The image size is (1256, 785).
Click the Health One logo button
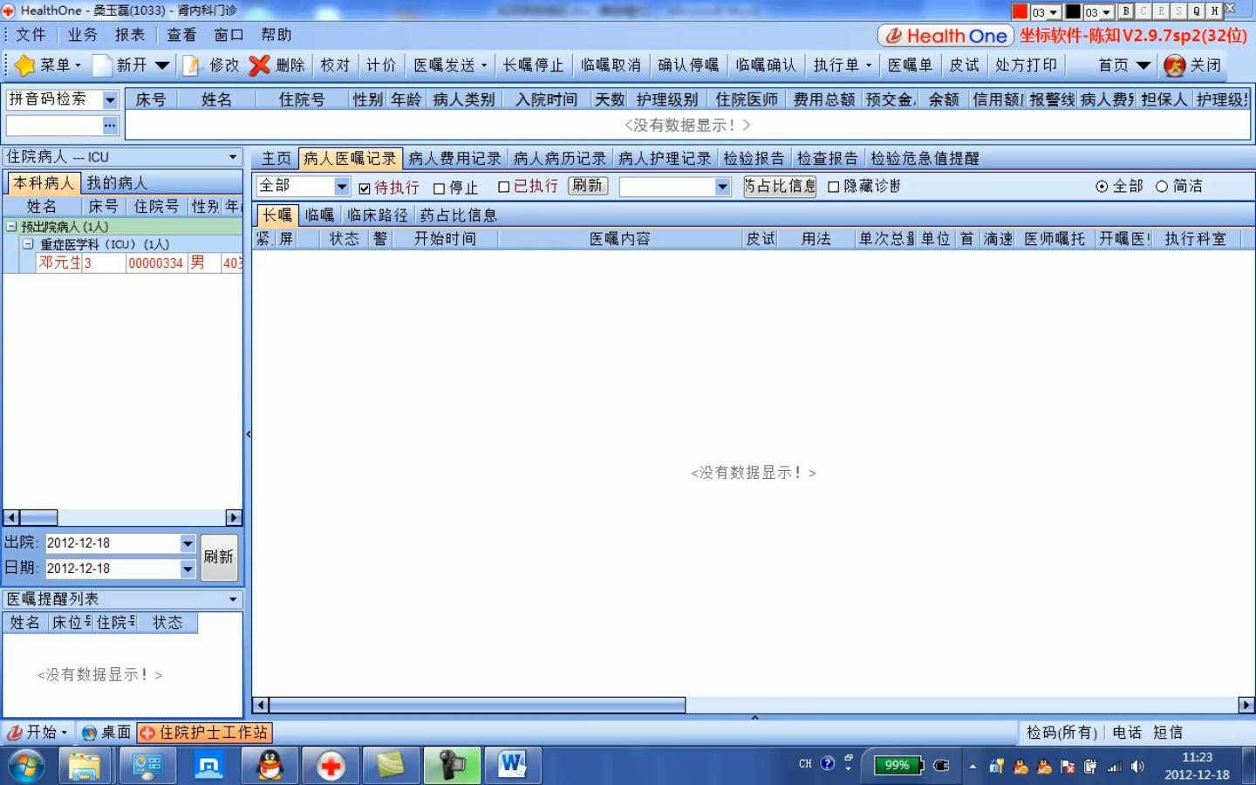point(945,36)
